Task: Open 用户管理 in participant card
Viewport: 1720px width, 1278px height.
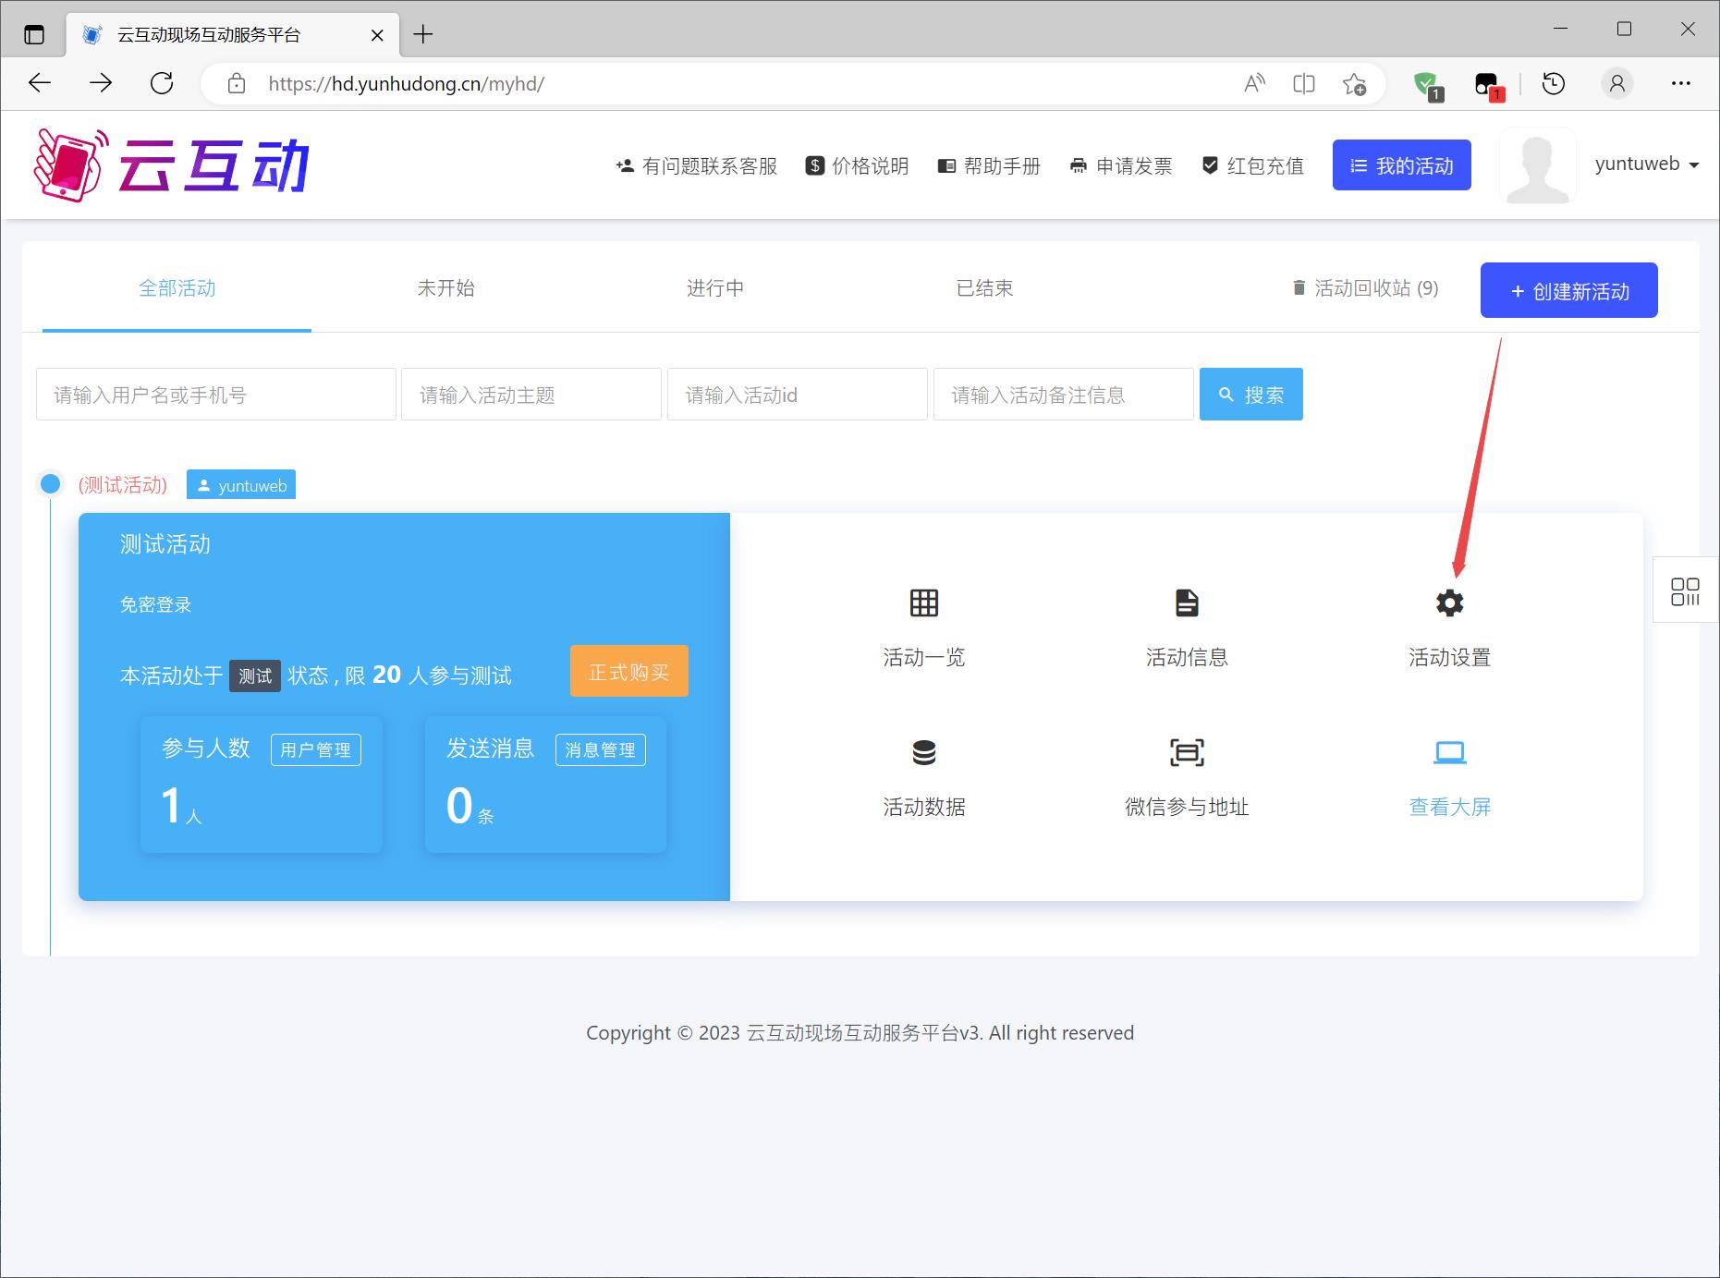Action: (315, 749)
